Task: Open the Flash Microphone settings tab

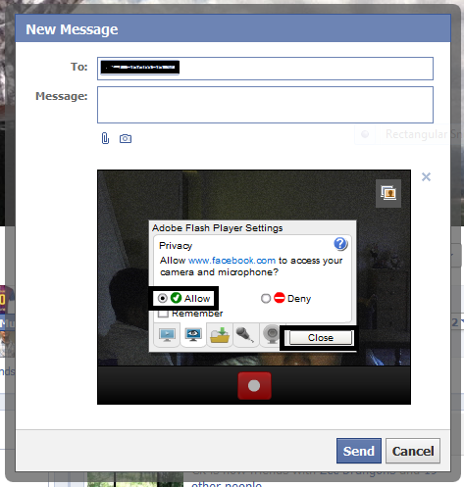Action: [246, 335]
